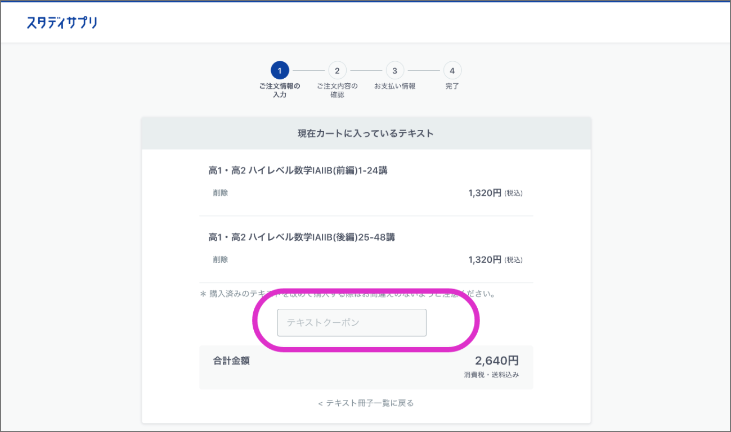731x432 pixels.
Task: Click the 高1・高2 ハイレベル数学IAIIB(前編)1-24講 title
Action: coord(298,170)
